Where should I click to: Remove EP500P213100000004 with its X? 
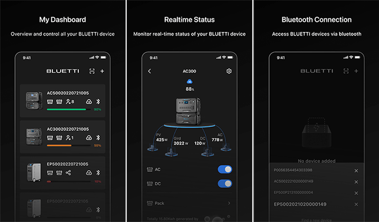(356, 193)
